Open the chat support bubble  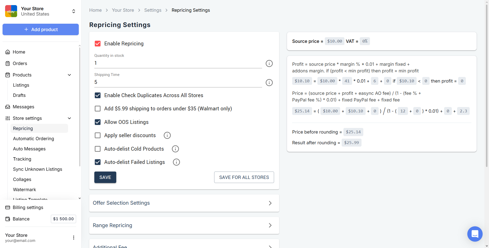click(474, 234)
